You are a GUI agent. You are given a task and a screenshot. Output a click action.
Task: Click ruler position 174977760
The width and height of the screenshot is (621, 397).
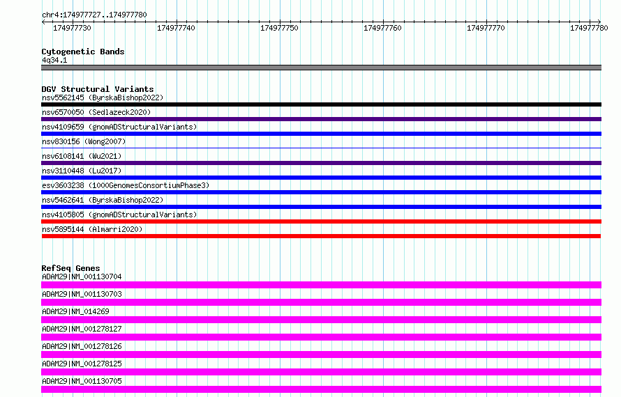[382, 28]
